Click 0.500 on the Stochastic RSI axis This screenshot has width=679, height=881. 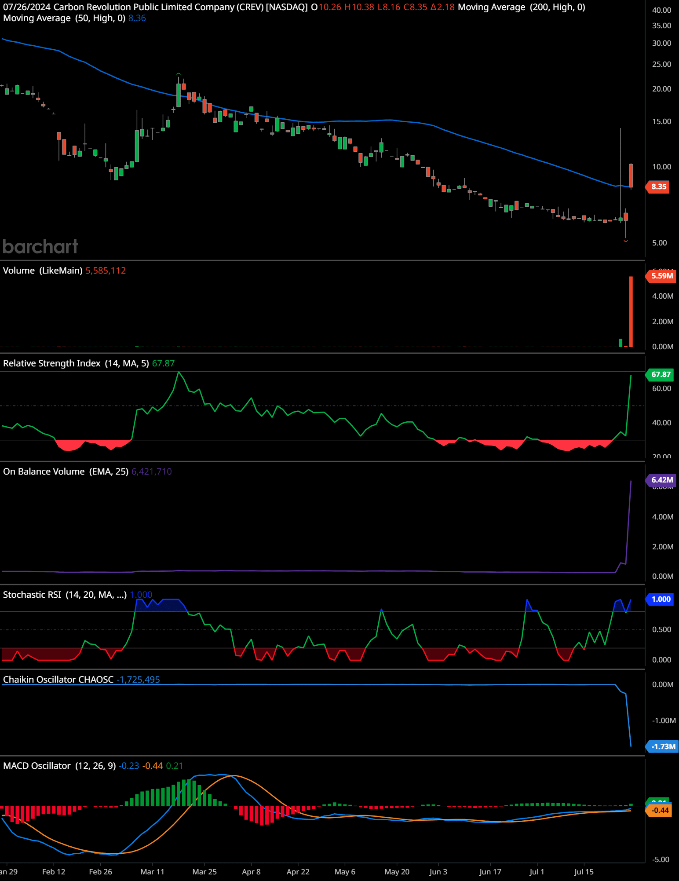[661, 629]
